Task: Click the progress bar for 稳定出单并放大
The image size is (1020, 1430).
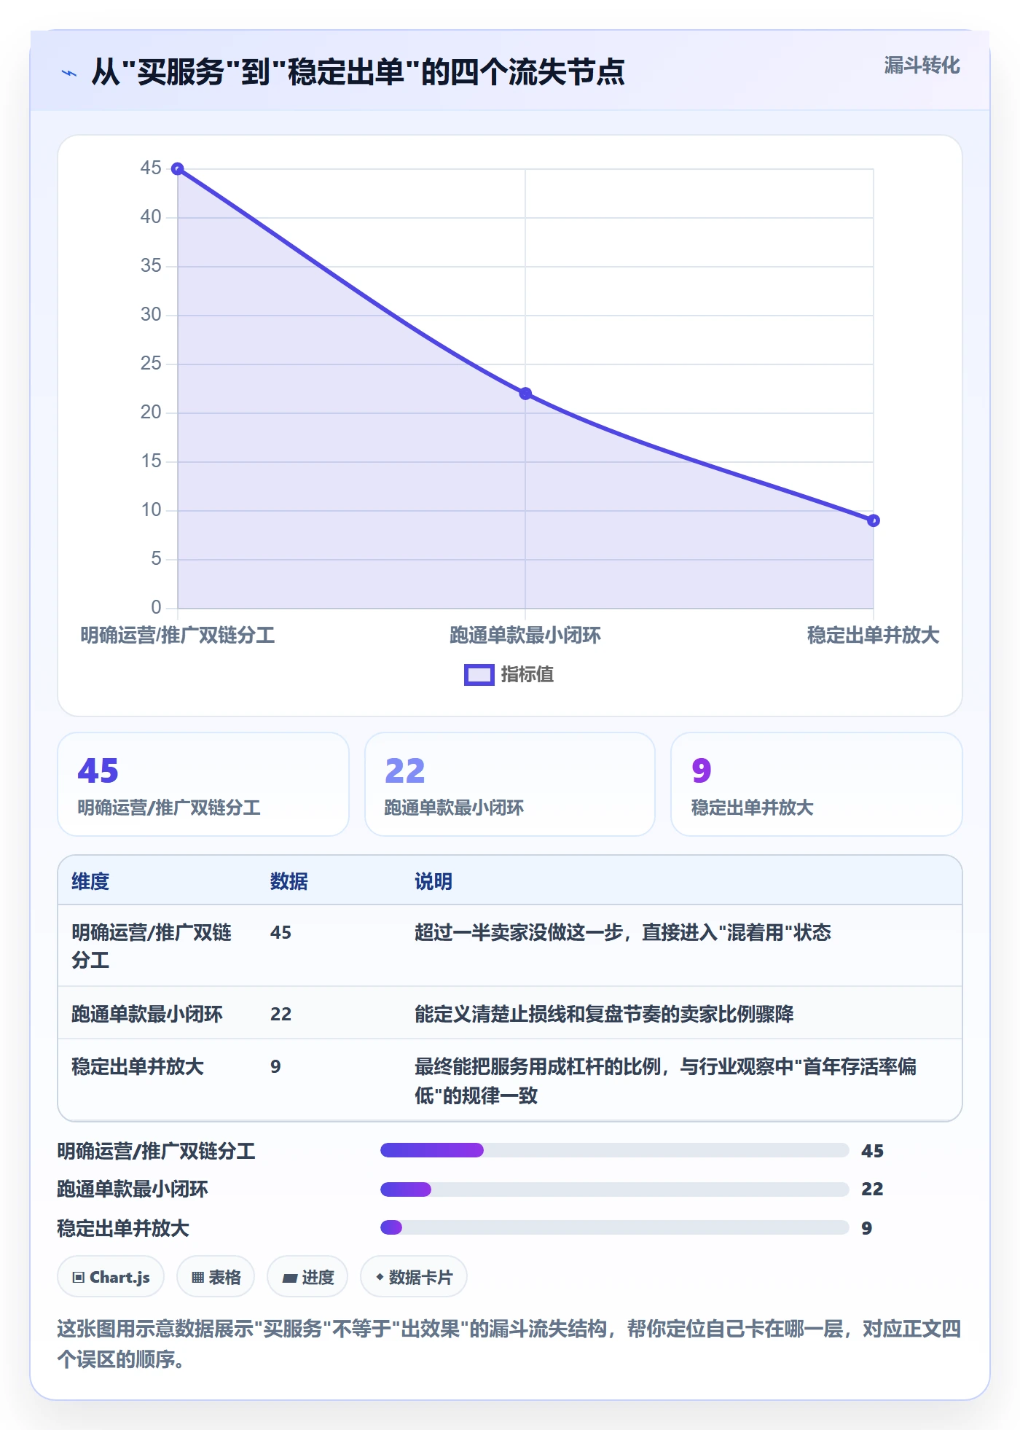Action: [615, 1227]
